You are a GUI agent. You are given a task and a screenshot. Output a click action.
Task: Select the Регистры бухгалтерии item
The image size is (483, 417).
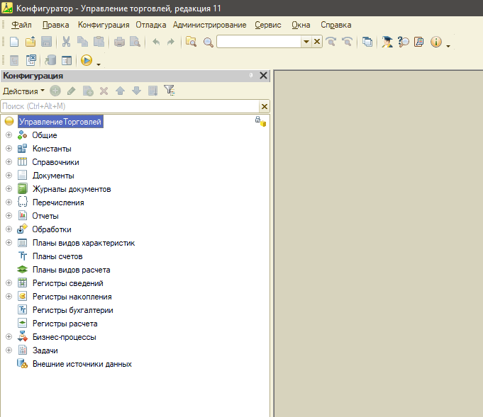[x=73, y=310]
